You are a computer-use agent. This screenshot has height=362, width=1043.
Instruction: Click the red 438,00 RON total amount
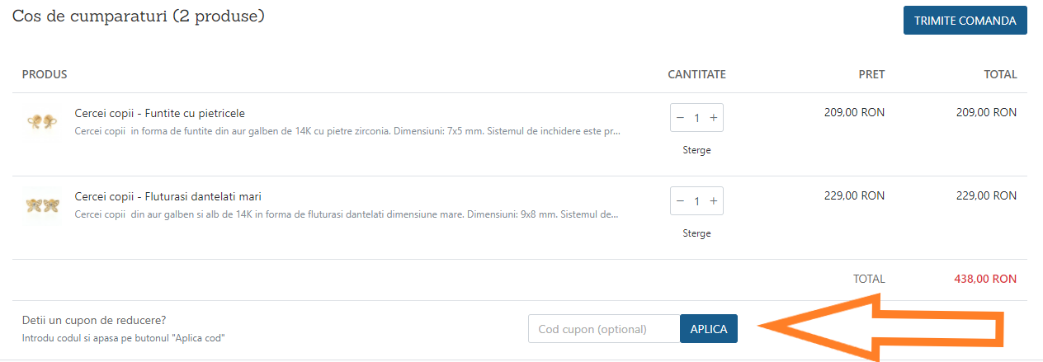[984, 280]
